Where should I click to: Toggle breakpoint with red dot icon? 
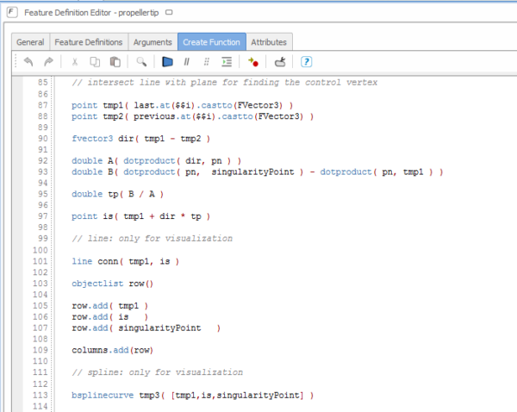pyautogui.click(x=252, y=62)
